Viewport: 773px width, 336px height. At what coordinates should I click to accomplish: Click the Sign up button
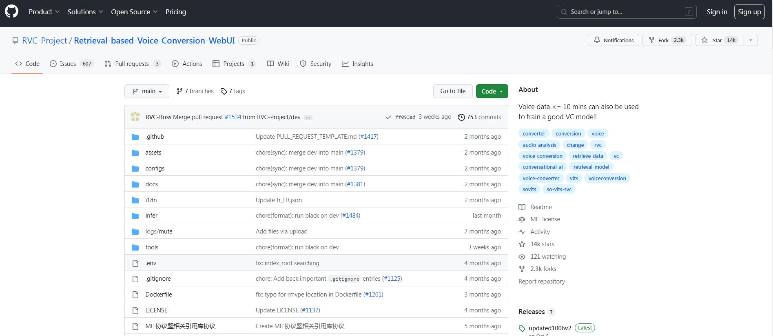coord(749,12)
